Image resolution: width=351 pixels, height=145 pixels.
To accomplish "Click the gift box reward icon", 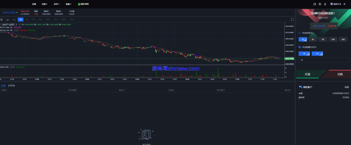I will coord(79,4).
